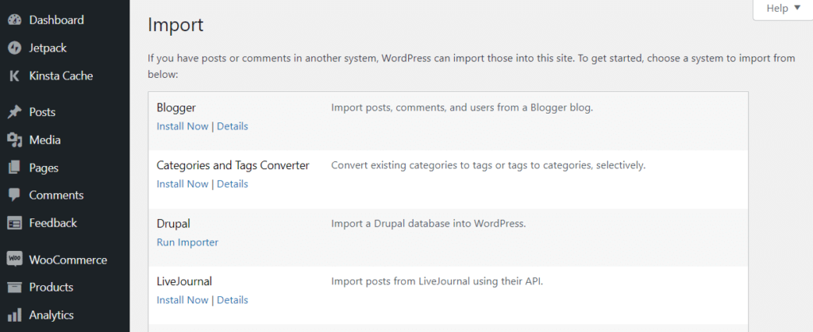Image resolution: width=813 pixels, height=332 pixels.
Task: Run the Drupal importer
Action: click(x=187, y=242)
